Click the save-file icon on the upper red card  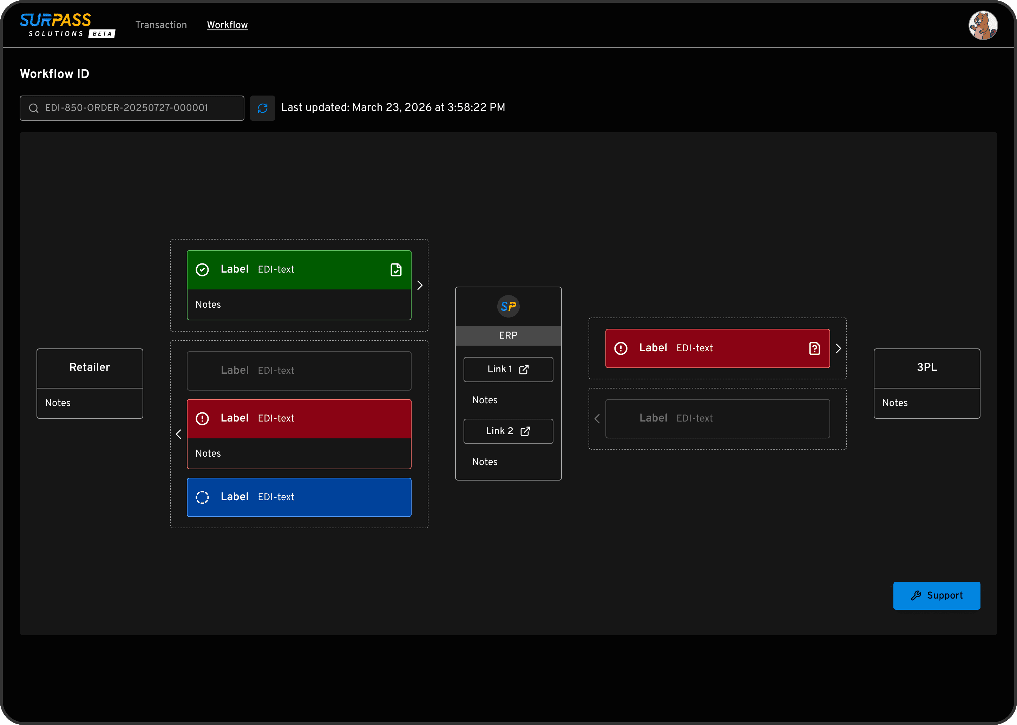(x=814, y=349)
